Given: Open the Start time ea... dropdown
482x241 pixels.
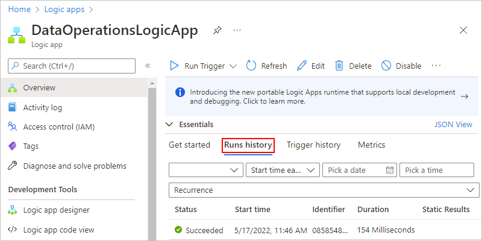Looking at the screenshot, I should [x=283, y=171].
